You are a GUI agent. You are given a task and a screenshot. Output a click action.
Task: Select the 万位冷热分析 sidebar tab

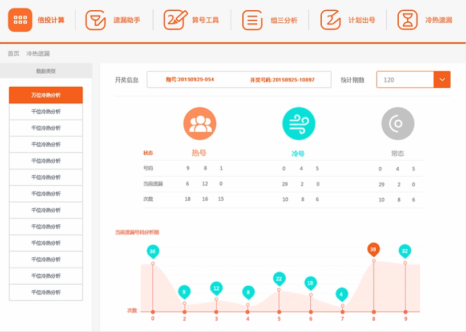point(46,95)
